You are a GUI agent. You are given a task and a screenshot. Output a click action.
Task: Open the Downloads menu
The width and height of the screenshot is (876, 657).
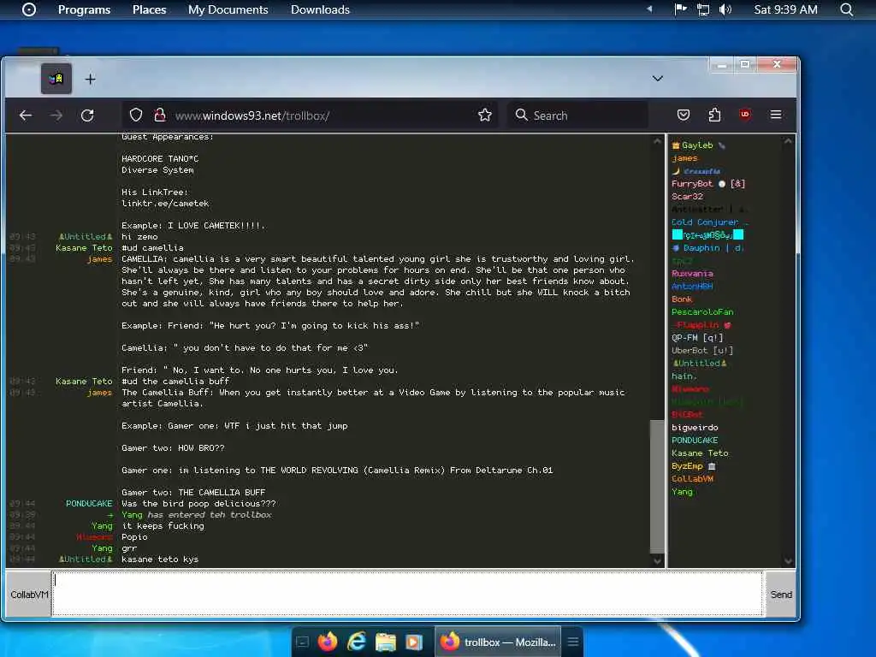click(320, 9)
